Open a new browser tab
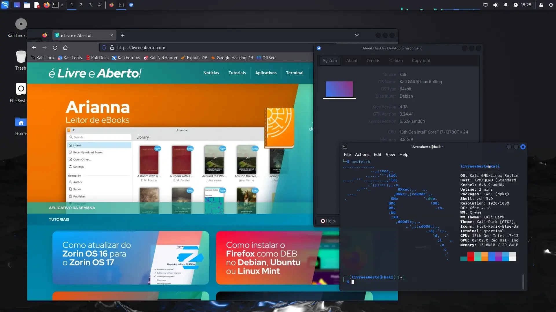556x312 pixels. (122, 35)
